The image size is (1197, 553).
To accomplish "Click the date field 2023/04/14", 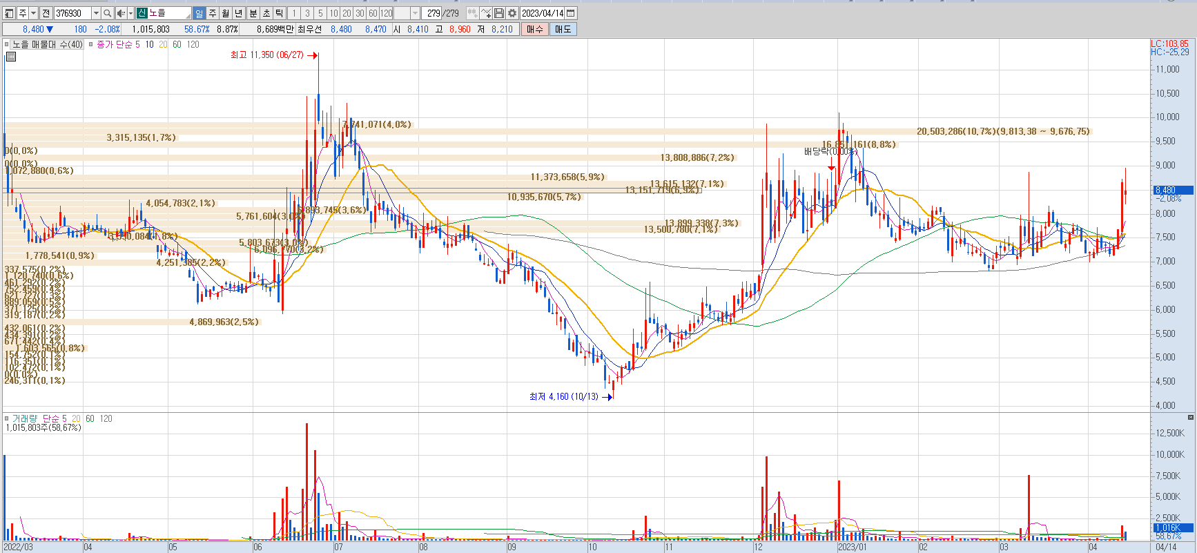I will [543, 13].
